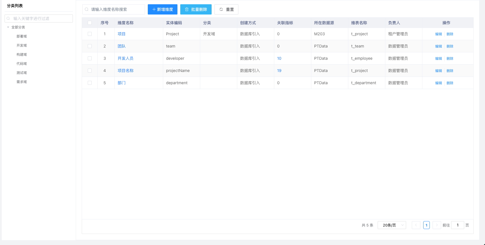Click 编辑 link for the 团队 row

pos(438,46)
